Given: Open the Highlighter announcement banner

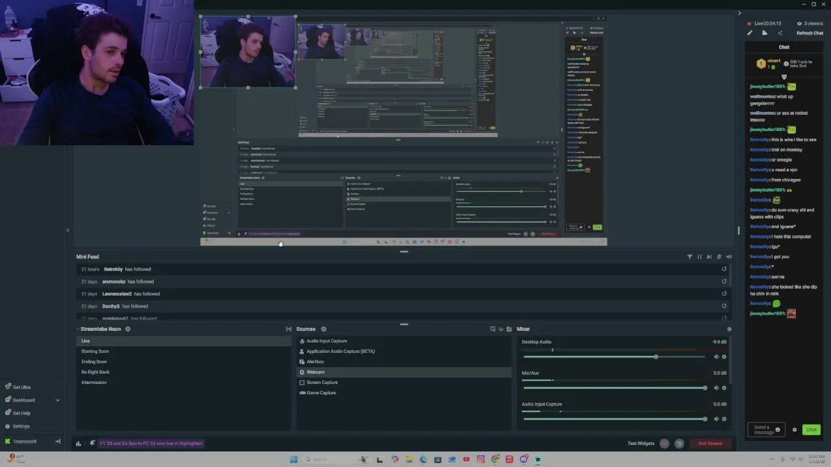Looking at the screenshot, I should point(151,444).
